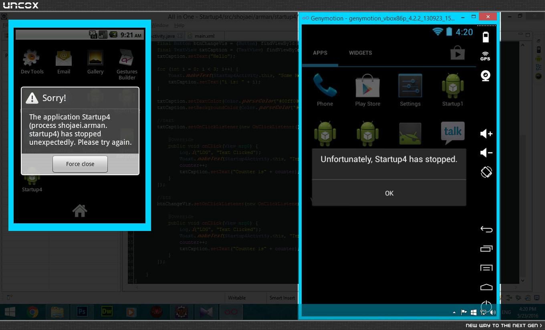The image size is (545, 330).
Task: Open File Explorer from the taskbar
Action: click(57, 312)
